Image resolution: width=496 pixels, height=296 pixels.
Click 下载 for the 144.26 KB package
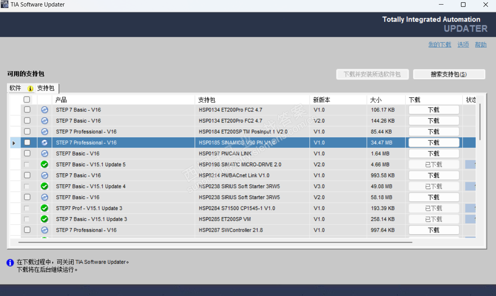[434, 121]
